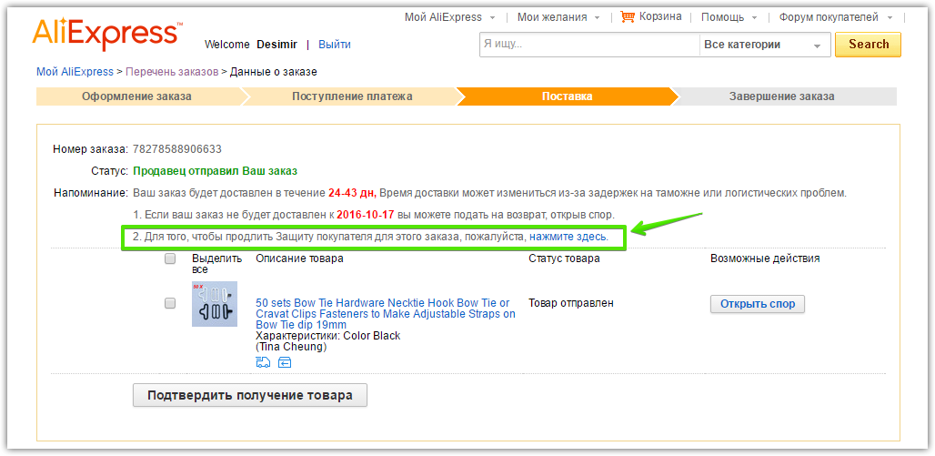
Task: Expand the Помощь dropdown menu
Action: point(729,17)
